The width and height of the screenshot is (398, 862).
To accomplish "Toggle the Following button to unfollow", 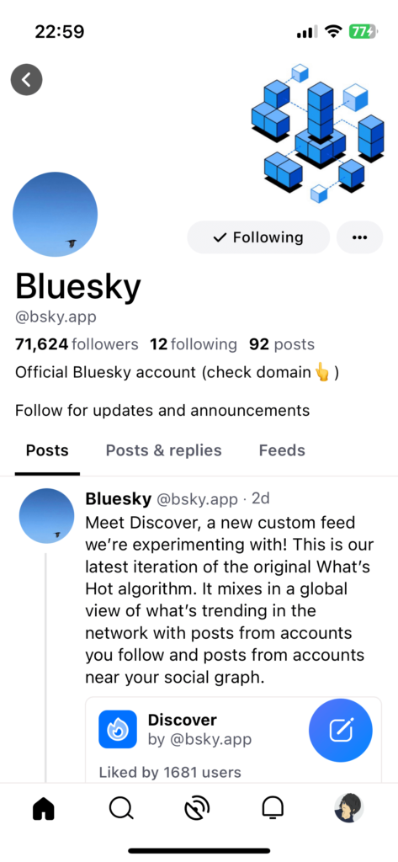I will tap(258, 237).
